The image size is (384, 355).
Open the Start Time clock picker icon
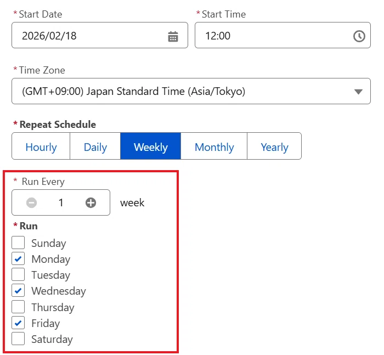coord(359,36)
